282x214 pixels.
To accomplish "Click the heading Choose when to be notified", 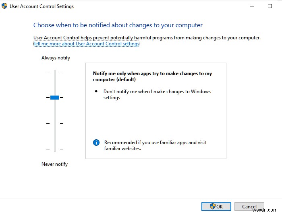I will 118,25.
